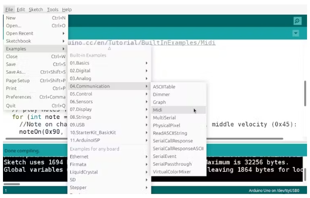
Task: Follow the BuiltInExamples/Midi tutorial link
Action: [144, 43]
